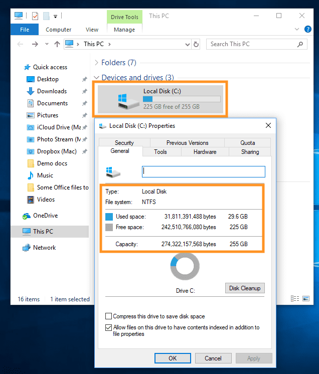Switch to the Computer ribbon tab

(x=59, y=30)
